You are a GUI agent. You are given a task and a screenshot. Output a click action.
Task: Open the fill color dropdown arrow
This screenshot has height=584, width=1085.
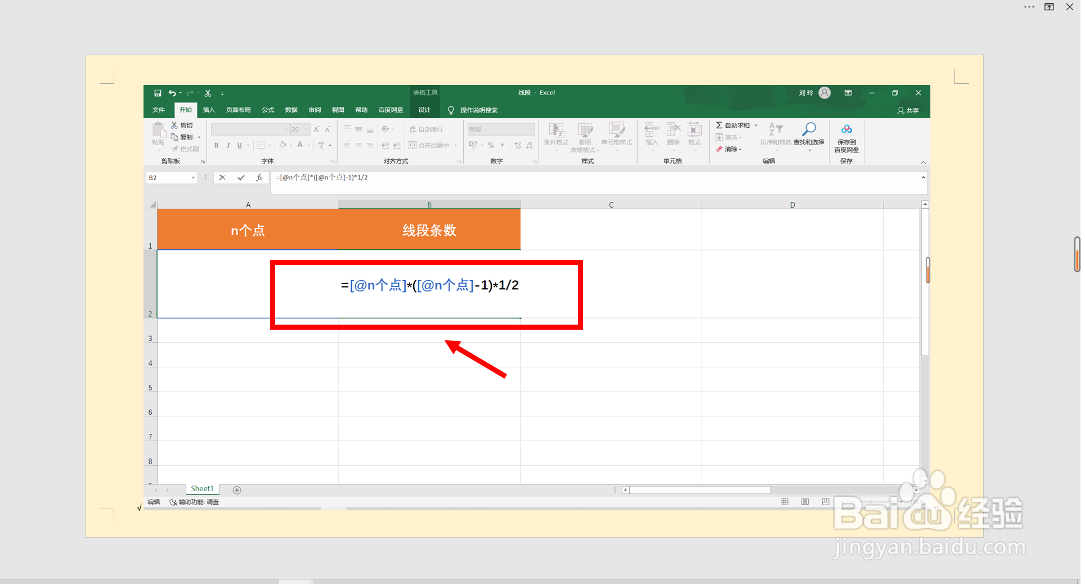pos(291,146)
